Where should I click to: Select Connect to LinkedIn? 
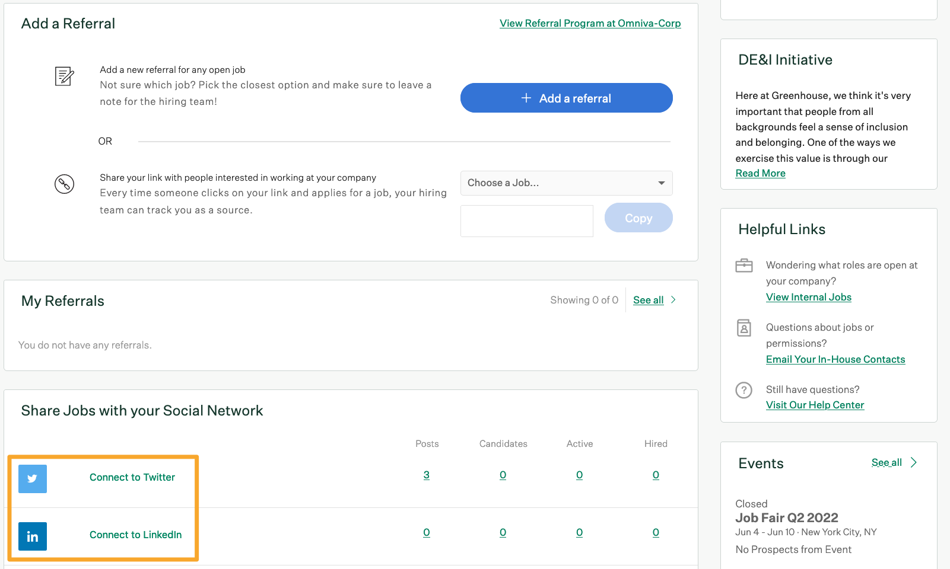tap(135, 535)
